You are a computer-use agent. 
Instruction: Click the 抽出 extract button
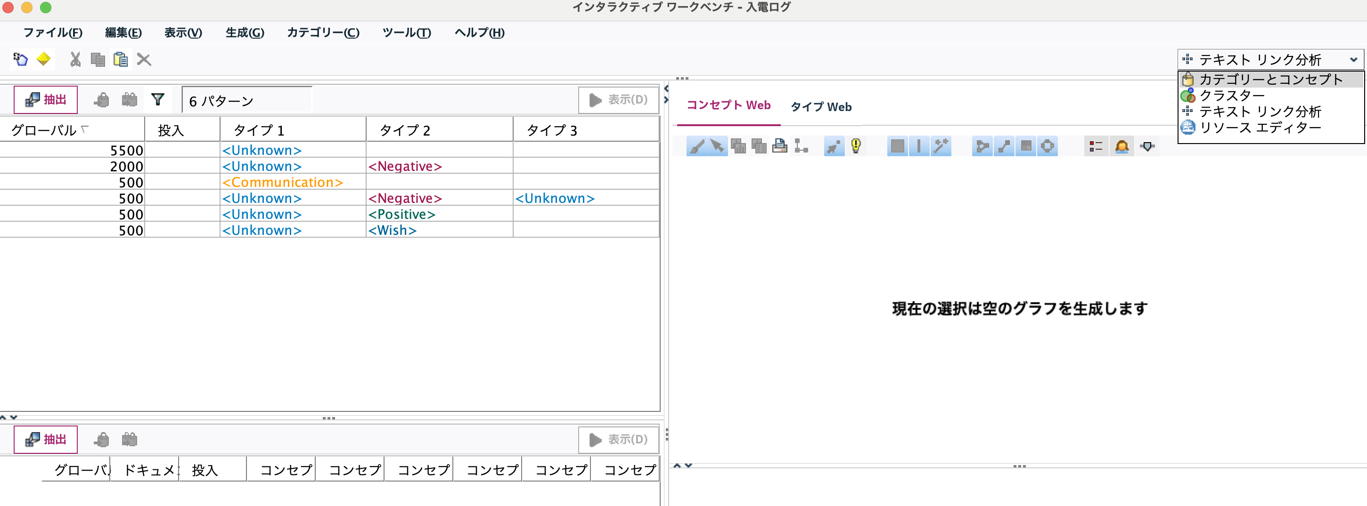tap(46, 99)
